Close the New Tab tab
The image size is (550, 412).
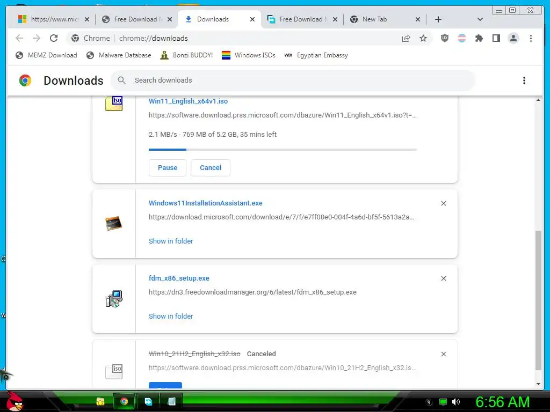coord(418,19)
